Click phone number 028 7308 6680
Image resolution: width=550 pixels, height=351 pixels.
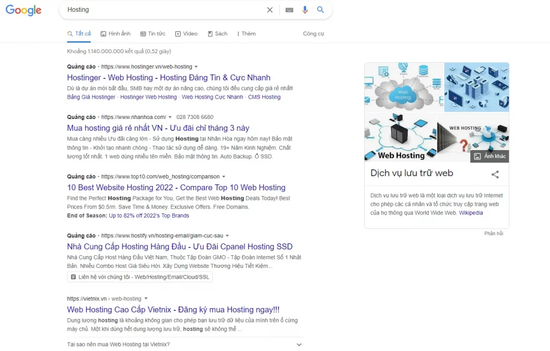(x=194, y=117)
